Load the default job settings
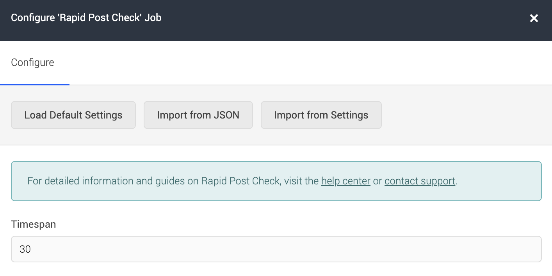 (x=73, y=115)
